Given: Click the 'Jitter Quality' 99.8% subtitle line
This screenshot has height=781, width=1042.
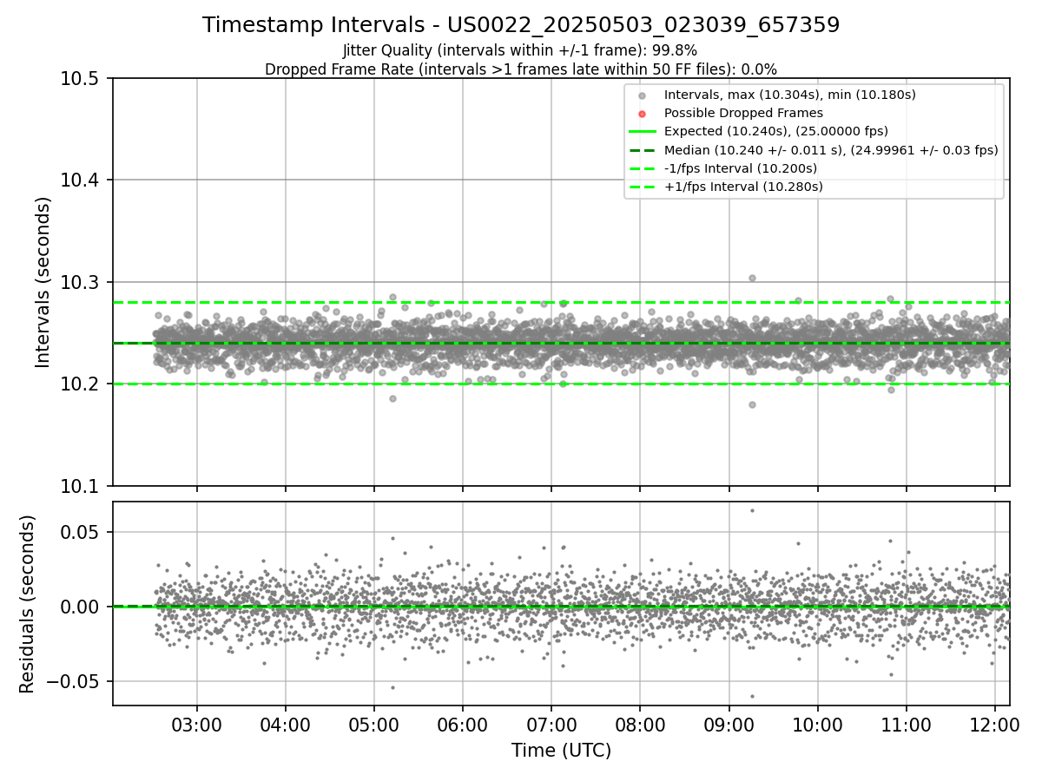Looking at the screenshot, I should (520, 50).
